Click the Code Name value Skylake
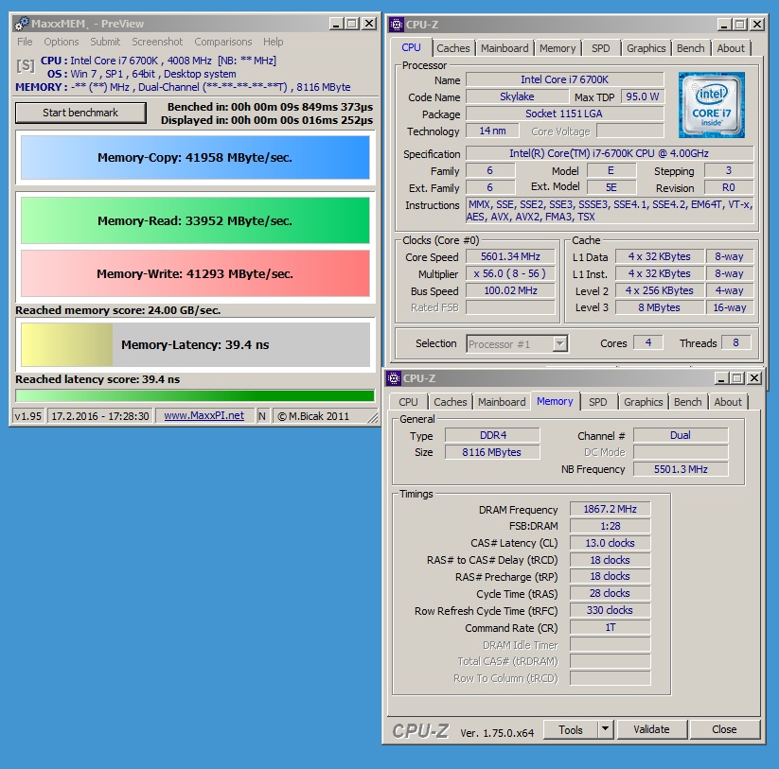Image resolution: width=779 pixels, height=769 pixels. pyautogui.click(x=517, y=96)
